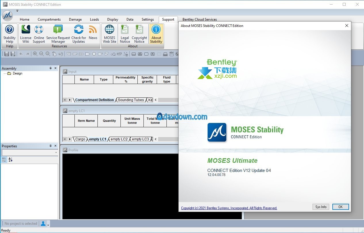The width and height of the screenshot is (364, 233).
Task: Visit the MOSES Web Site
Action: tap(110, 34)
